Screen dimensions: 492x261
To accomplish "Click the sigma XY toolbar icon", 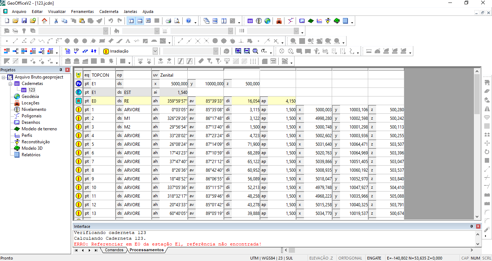I will [264, 51].
